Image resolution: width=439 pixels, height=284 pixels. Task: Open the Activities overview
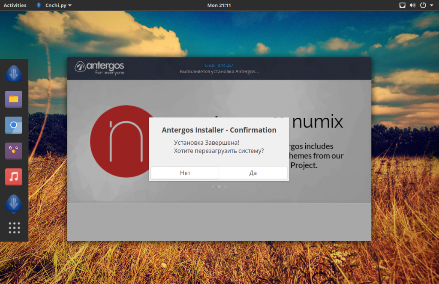pyautogui.click(x=15, y=5)
